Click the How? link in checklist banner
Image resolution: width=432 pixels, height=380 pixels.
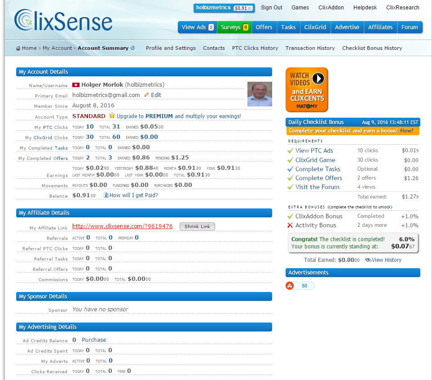[x=406, y=131]
